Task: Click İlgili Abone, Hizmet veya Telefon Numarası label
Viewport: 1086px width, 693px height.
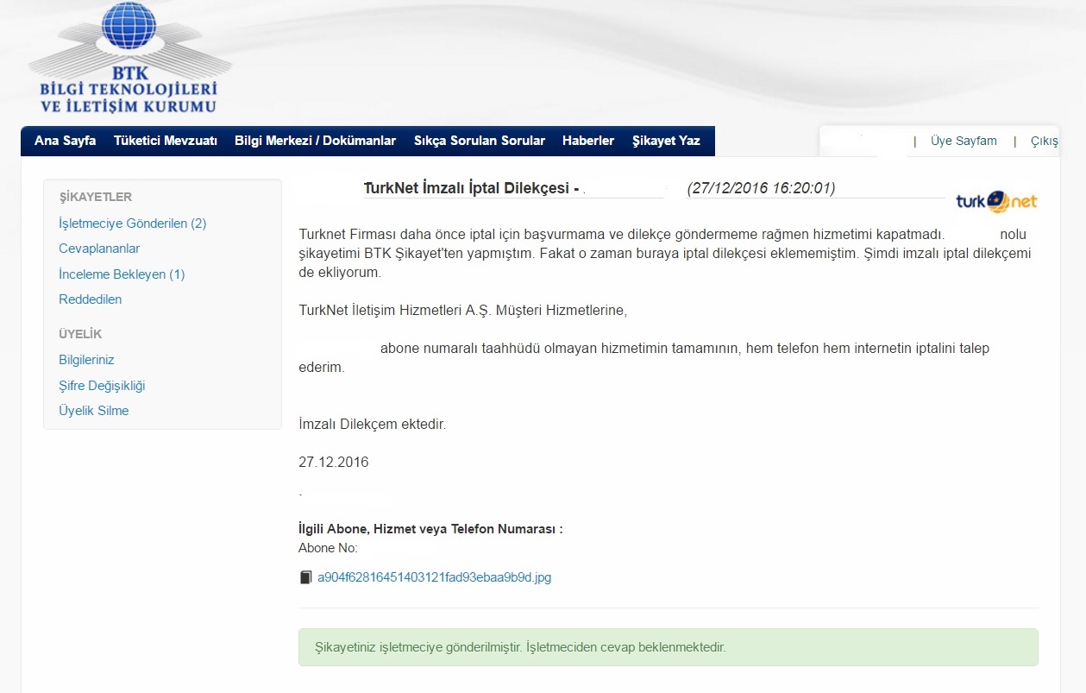Action: pos(430,529)
